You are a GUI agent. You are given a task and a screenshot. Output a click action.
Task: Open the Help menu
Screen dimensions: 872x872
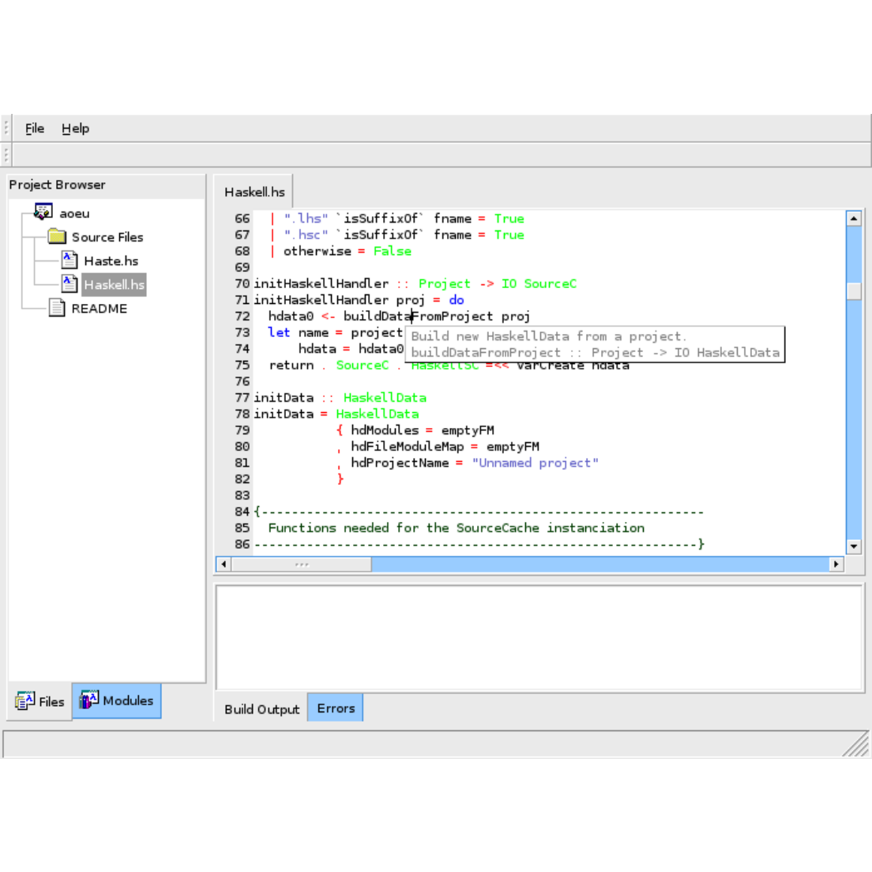(x=75, y=128)
